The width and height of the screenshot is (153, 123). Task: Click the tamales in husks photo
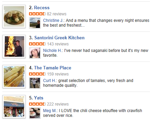pos(14,77)
